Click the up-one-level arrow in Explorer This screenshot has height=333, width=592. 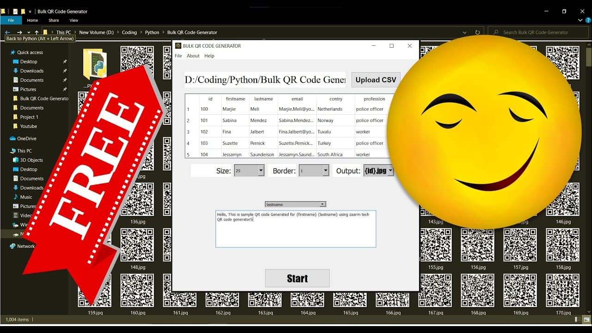37,32
